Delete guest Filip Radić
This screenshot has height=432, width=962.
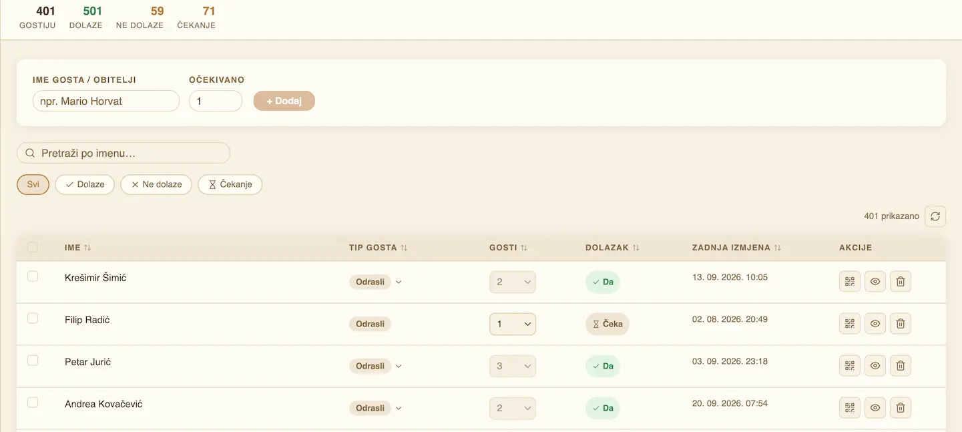click(x=901, y=324)
